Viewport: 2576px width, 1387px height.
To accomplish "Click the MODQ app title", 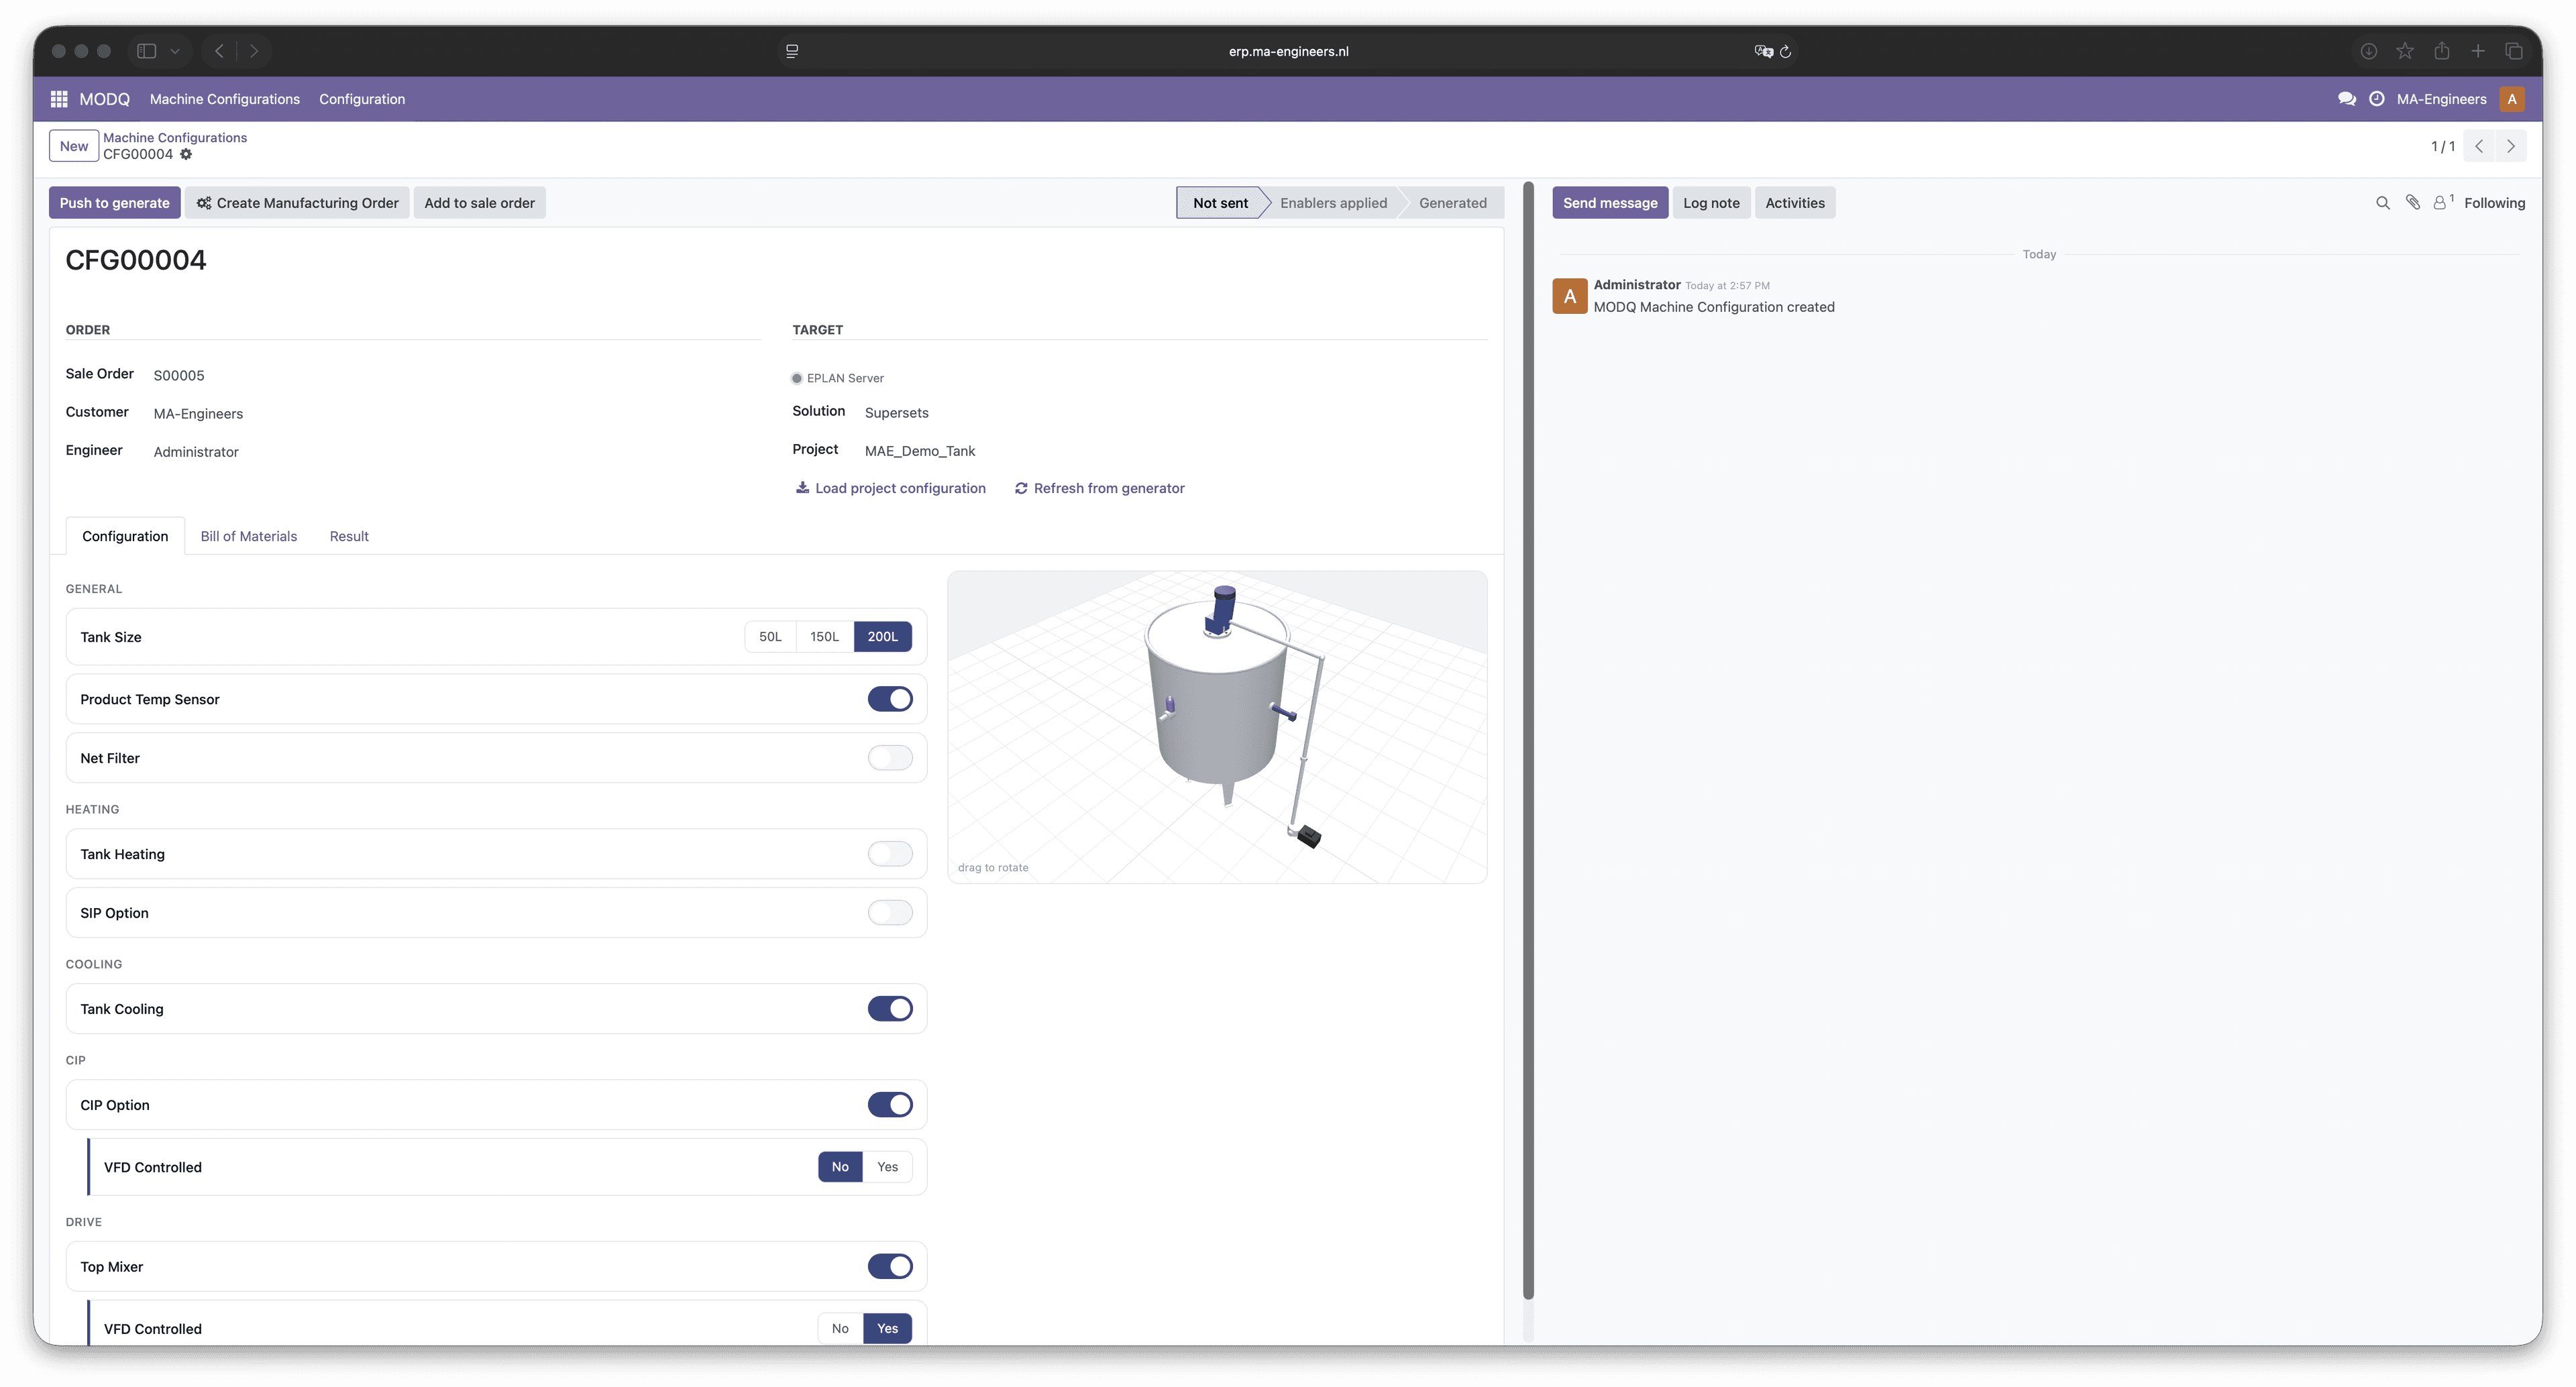I will point(104,99).
